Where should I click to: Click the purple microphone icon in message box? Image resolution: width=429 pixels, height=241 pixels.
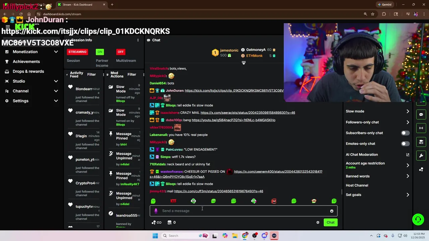click(156, 211)
